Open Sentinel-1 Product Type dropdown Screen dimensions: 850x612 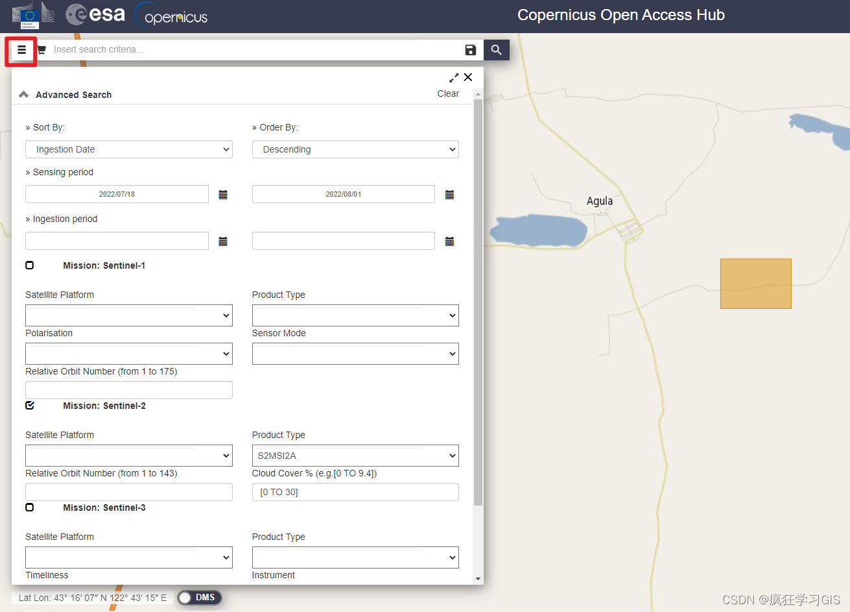tap(355, 315)
